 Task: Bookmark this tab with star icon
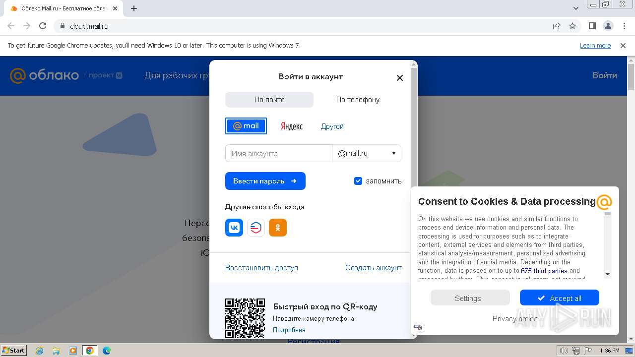[x=572, y=26]
